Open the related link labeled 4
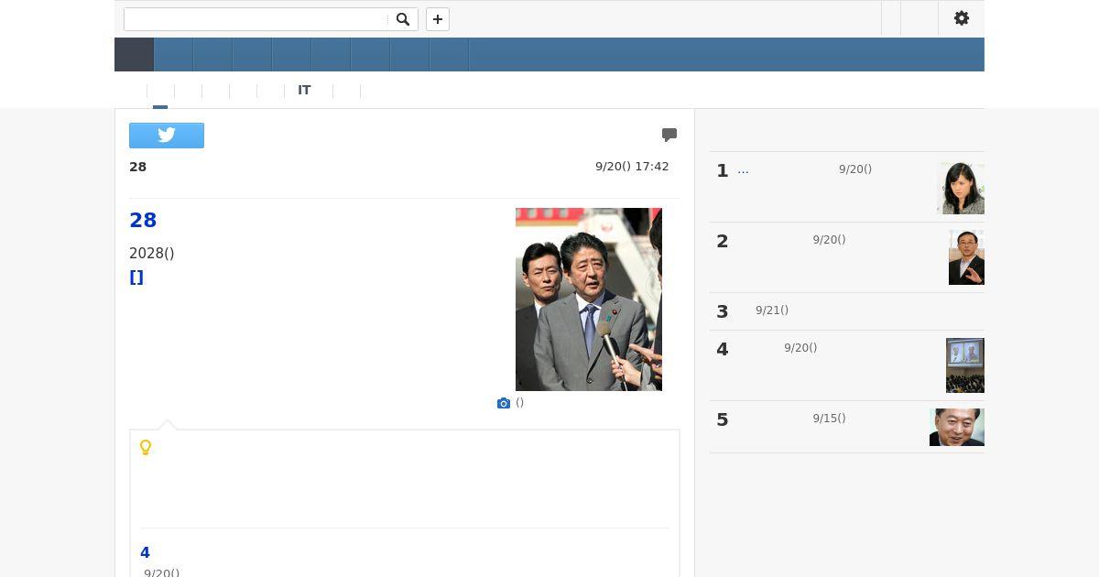The width and height of the screenshot is (1099, 577). click(x=145, y=552)
